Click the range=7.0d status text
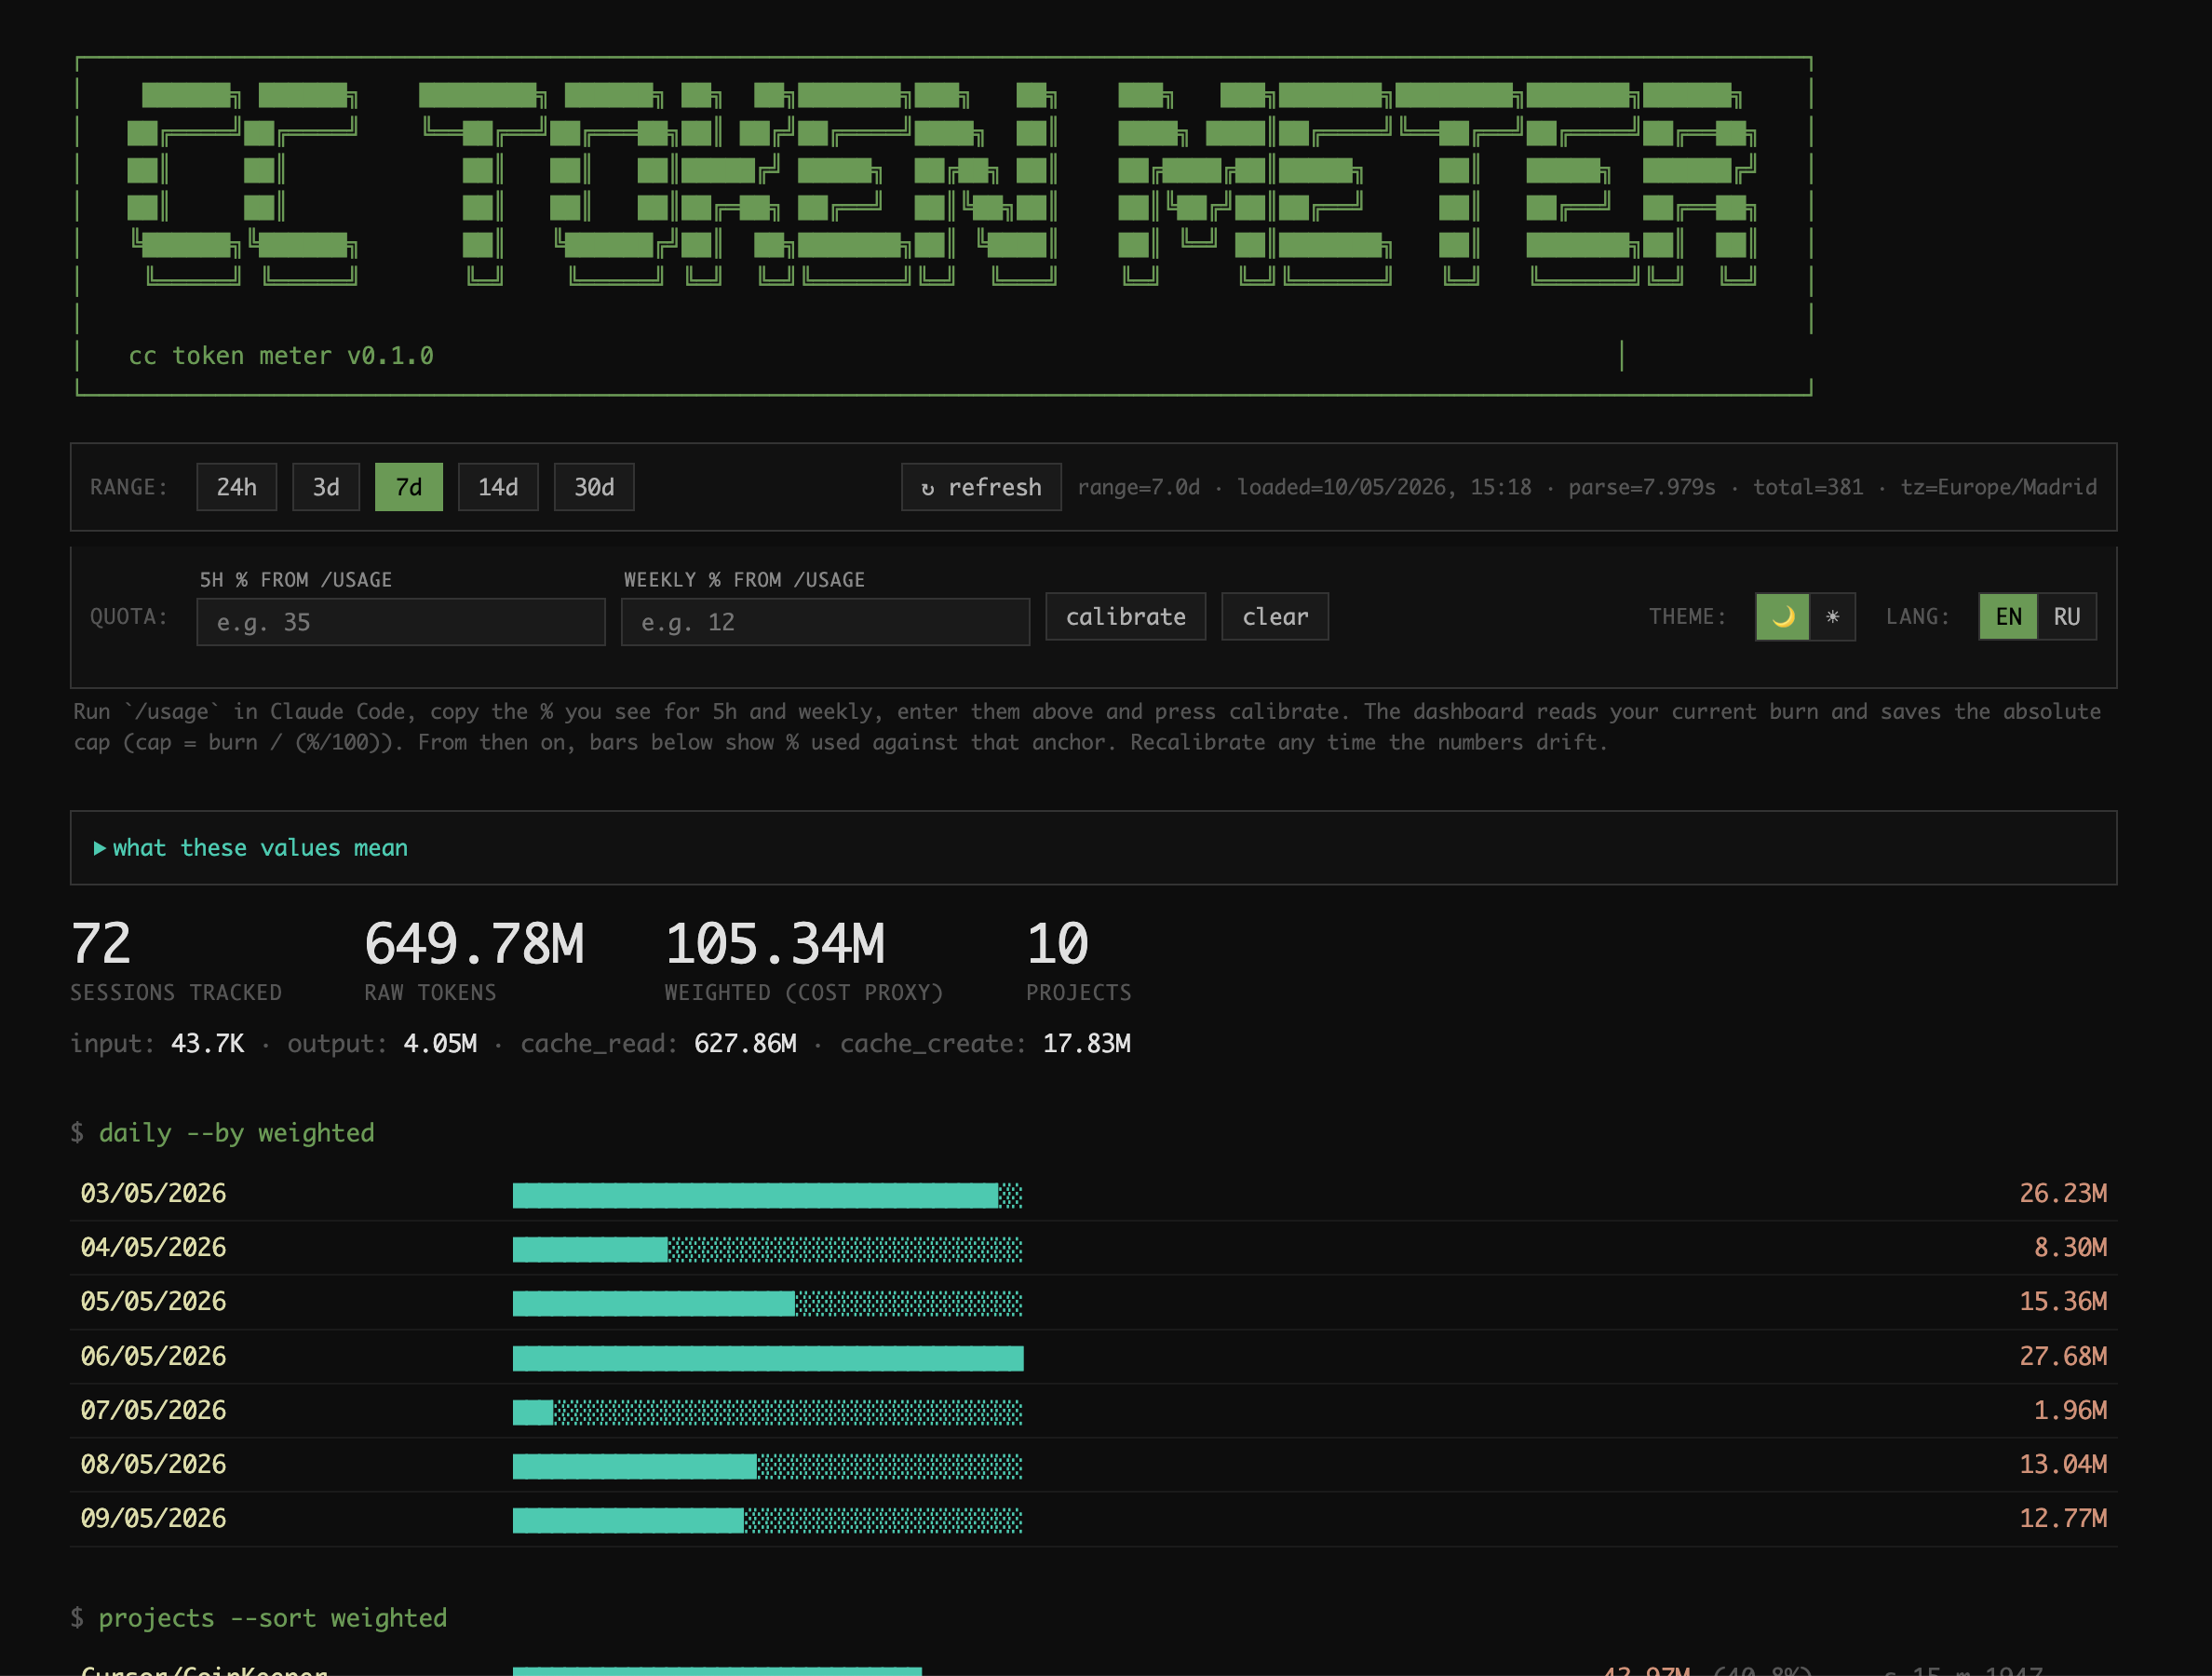Viewport: 2212px width, 1676px height. tap(1138, 487)
